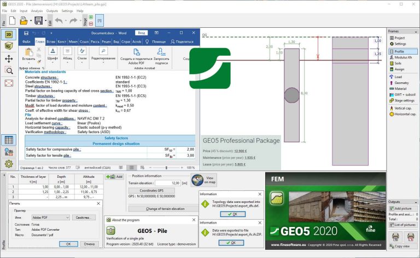Screen dimensions: 420x258
Task: Click Change of terrain elevation button
Action: tap(165, 208)
